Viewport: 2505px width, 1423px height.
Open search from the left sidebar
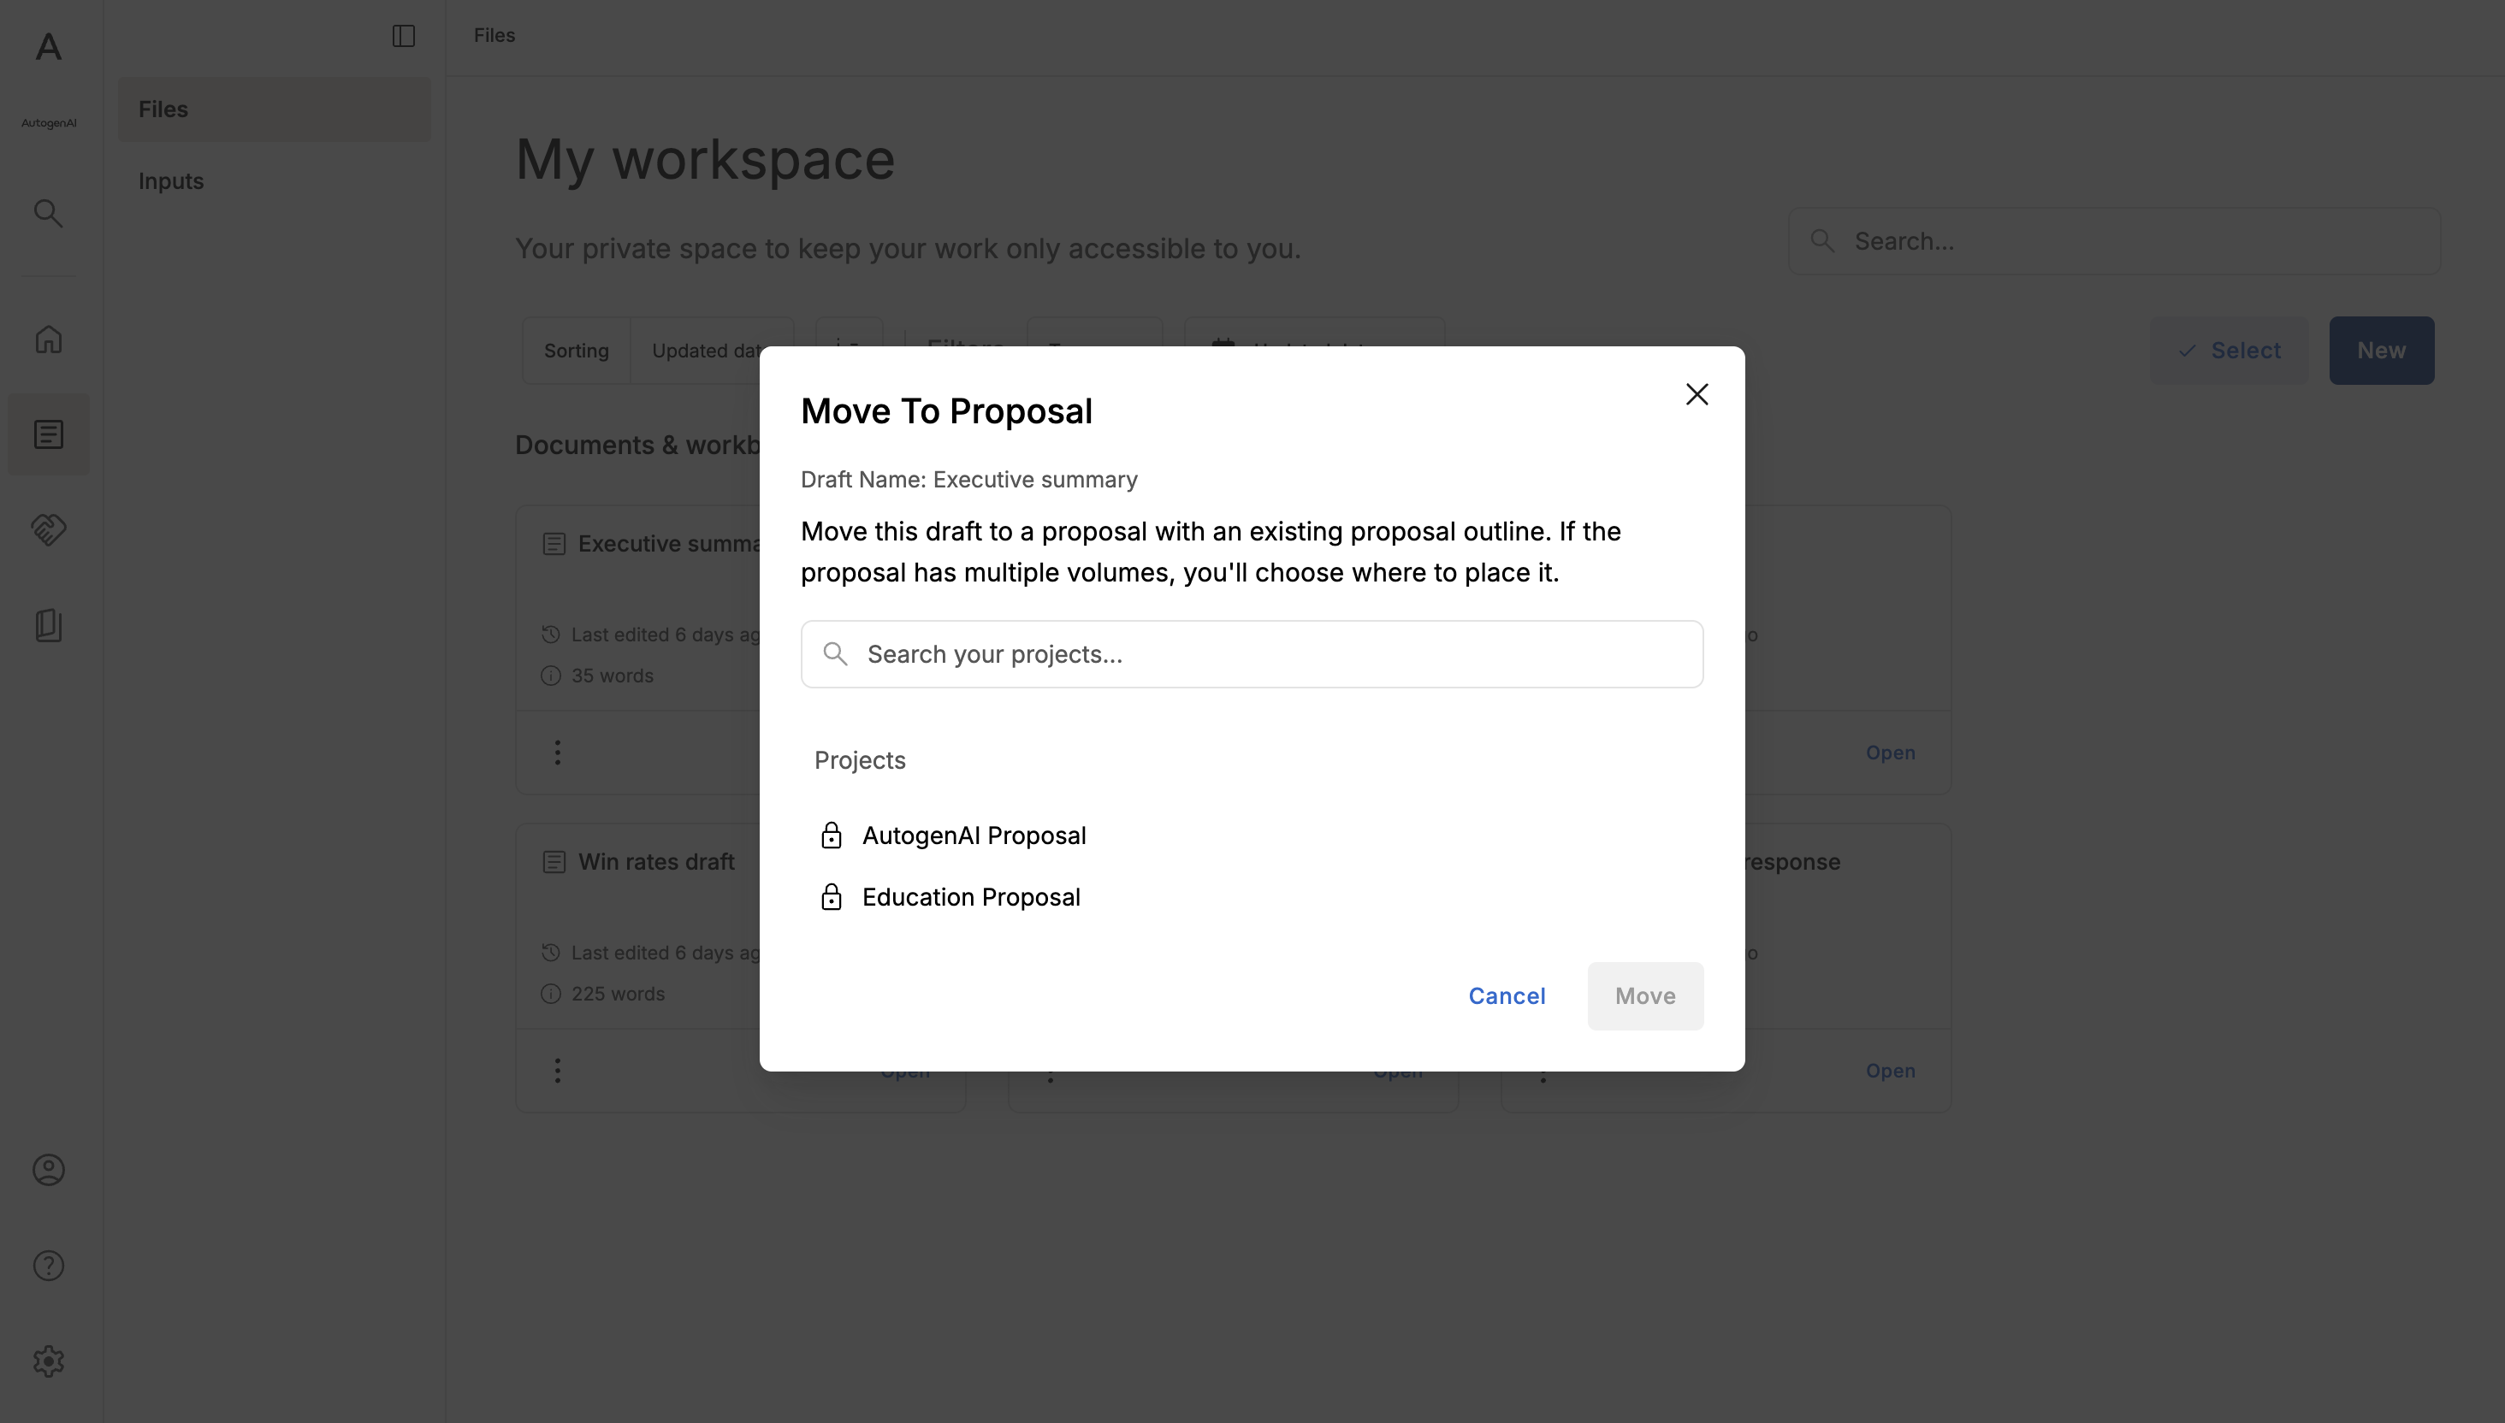[x=48, y=213]
